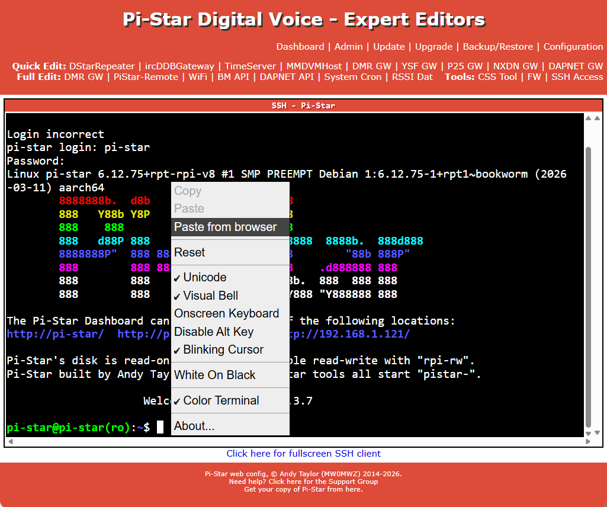Open the CSS Tool
Viewport: 607px width, 507px height.
[x=497, y=76]
